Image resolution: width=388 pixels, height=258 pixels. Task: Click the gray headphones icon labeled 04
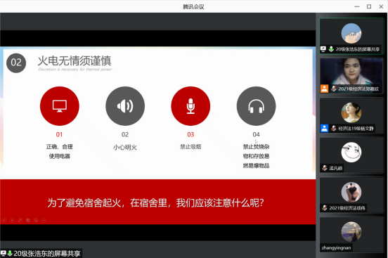point(256,106)
